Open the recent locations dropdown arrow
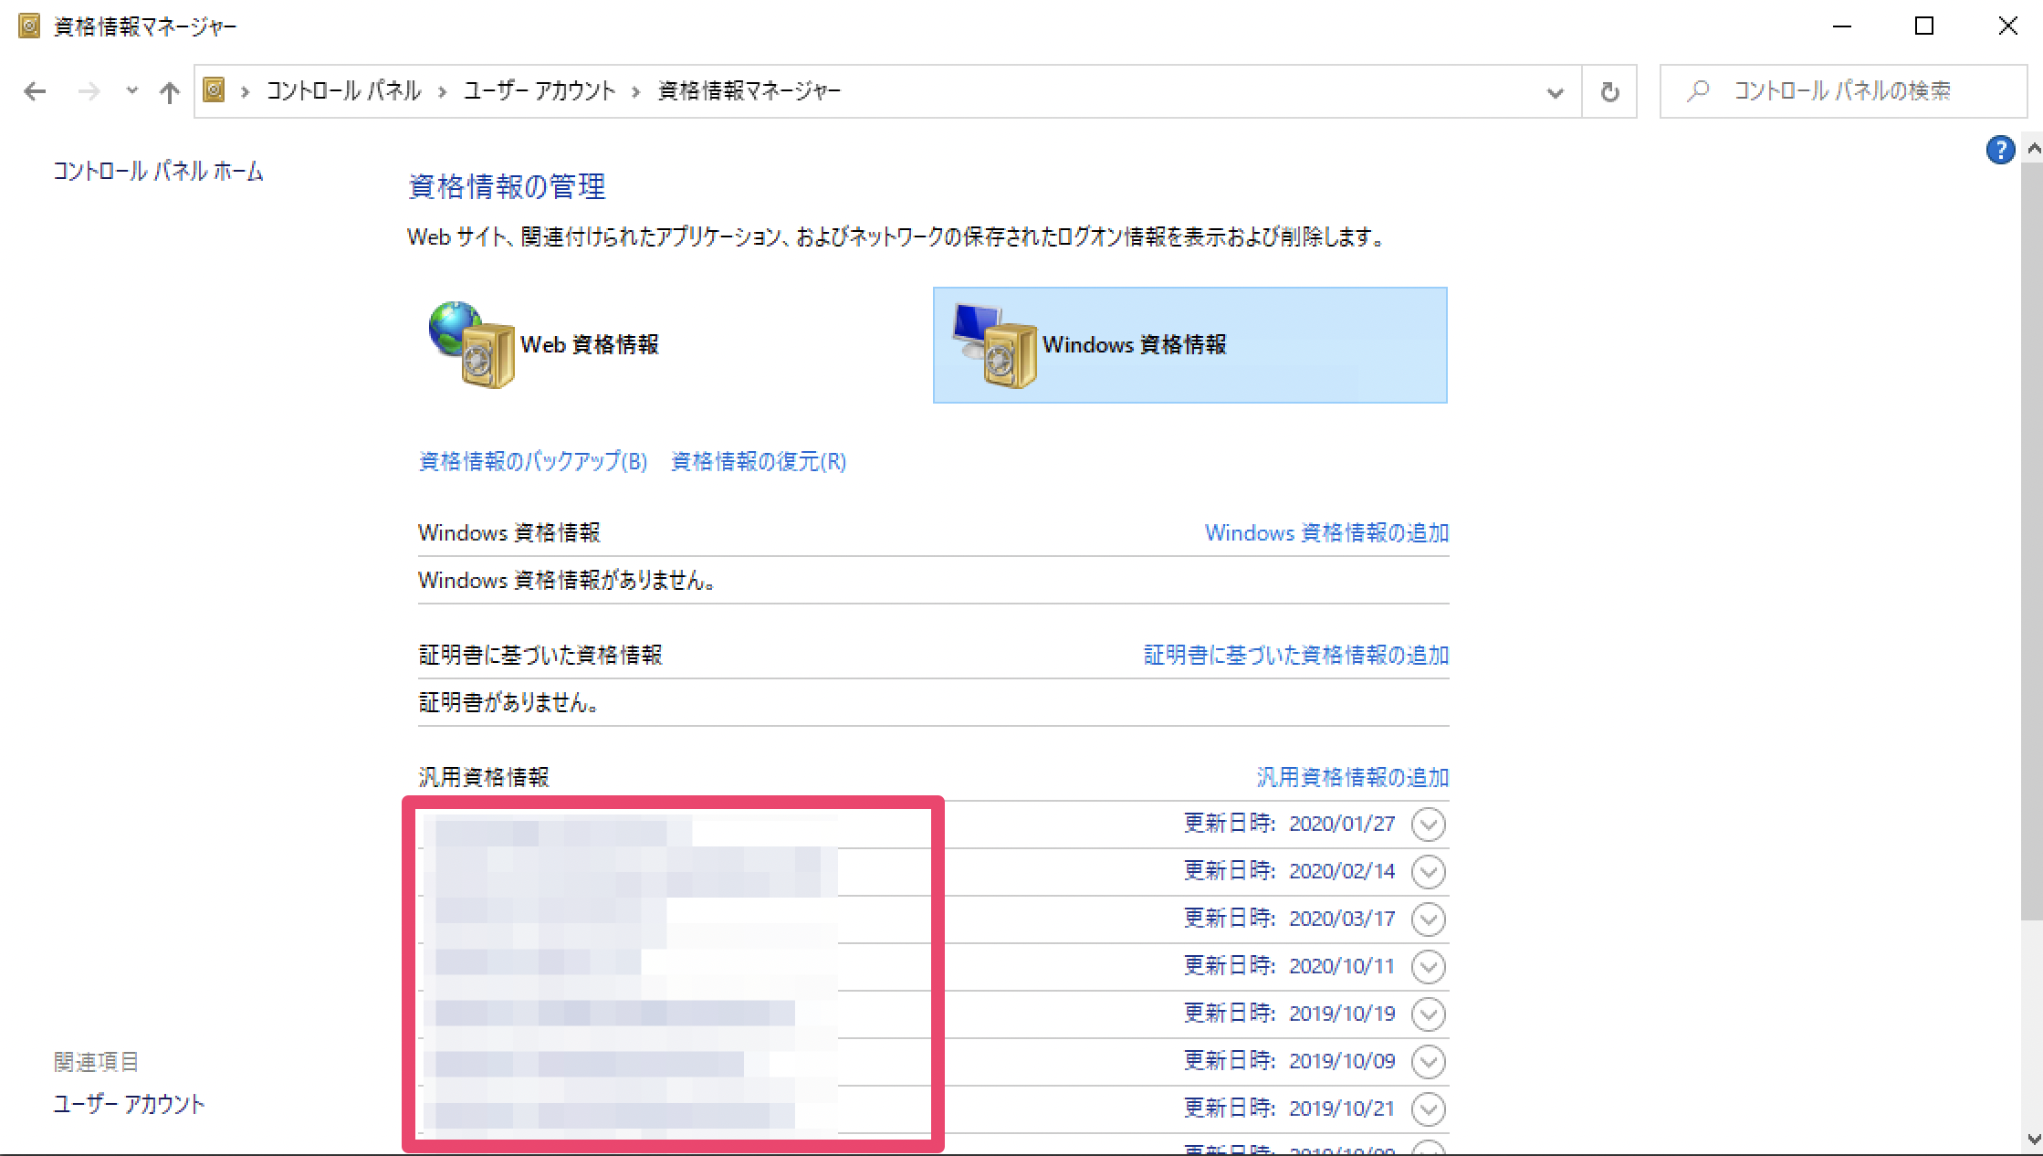Image resolution: width=2043 pixels, height=1156 pixels. point(131,90)
